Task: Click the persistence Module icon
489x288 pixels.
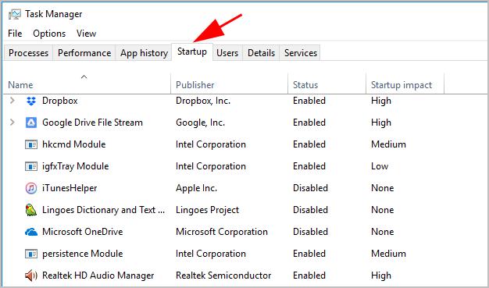Action: (31, 254)
